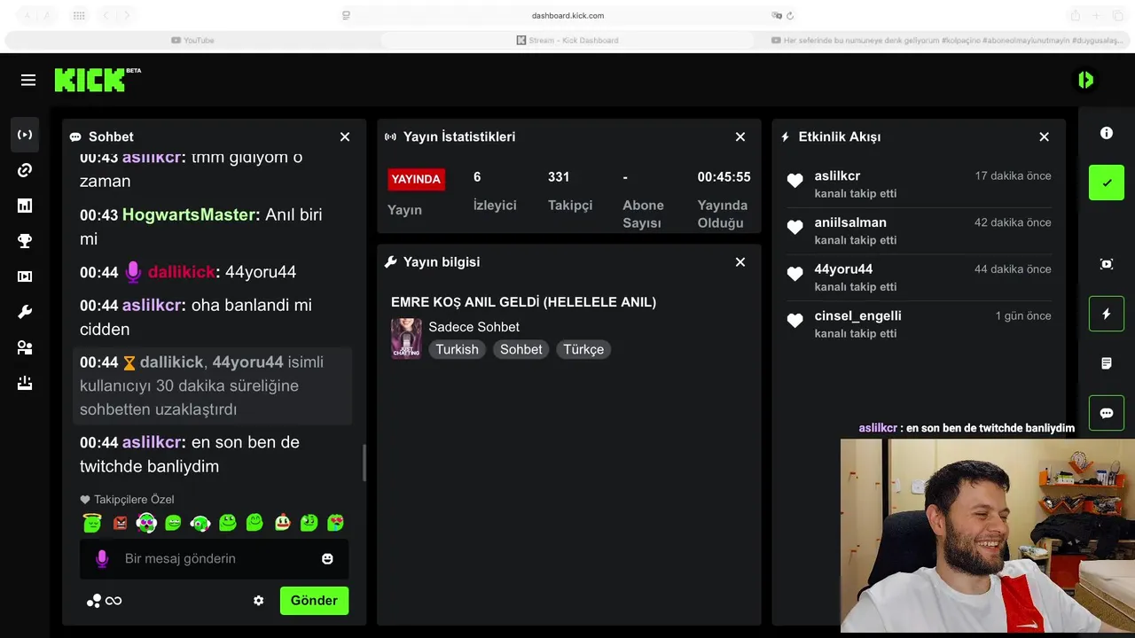
Task: Switch to the Her seferinde browser tab
Action: coord(942,40)
